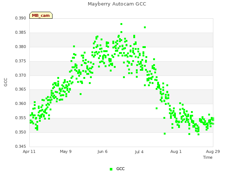Click the y-axis label 0.385
The width and height of the screenshot is (235, 176).
[21, 33]
